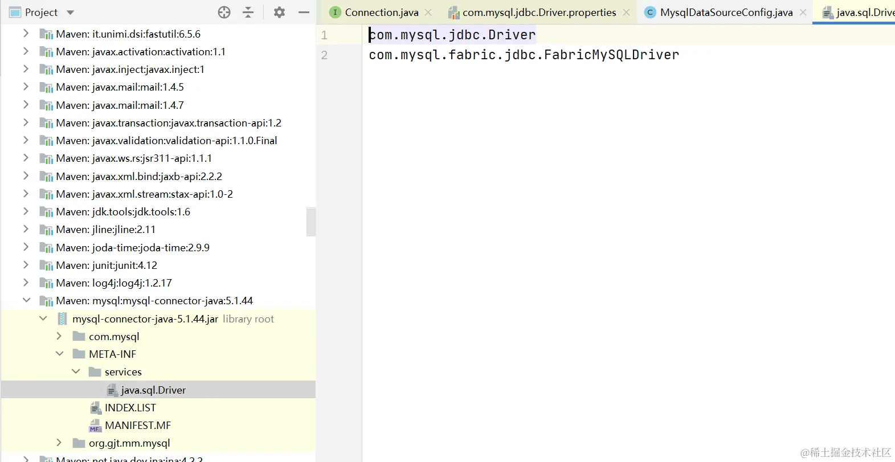
Task: Collapse the META-INF folder
Action: [x=59, y=354]
